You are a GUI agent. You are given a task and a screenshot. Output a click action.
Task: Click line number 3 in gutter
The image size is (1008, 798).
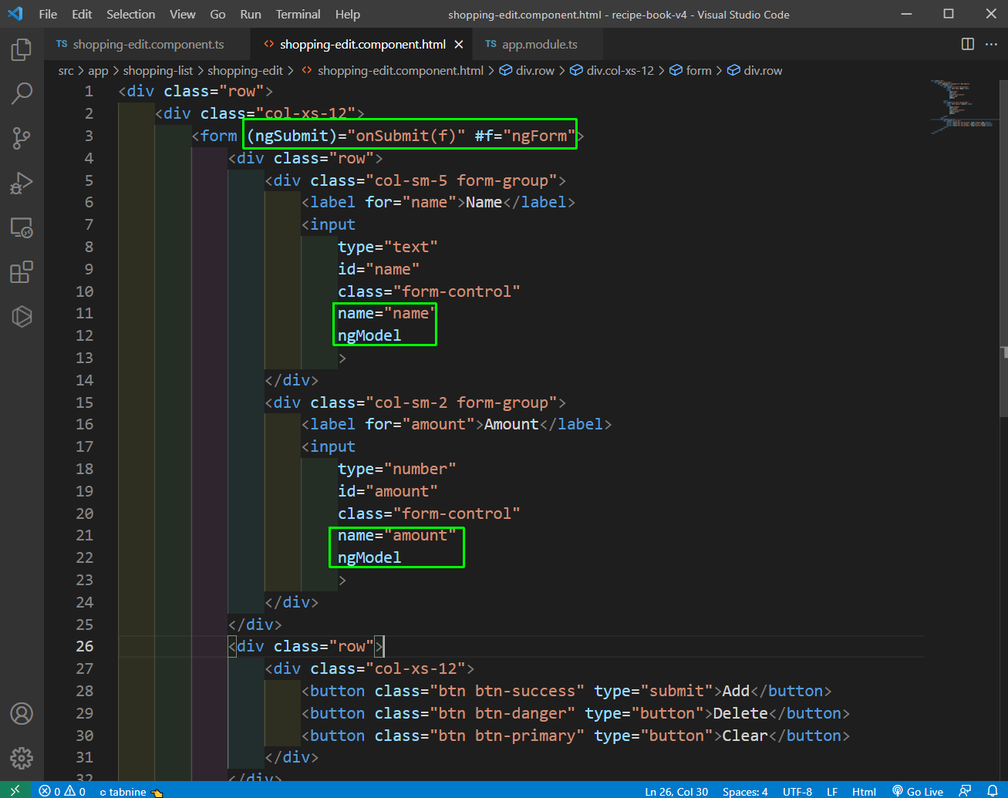coord(89,136)
